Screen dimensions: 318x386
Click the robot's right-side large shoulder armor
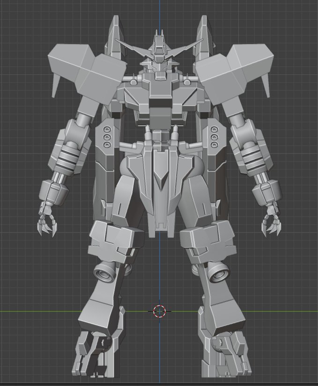click(x=235, y=74)
